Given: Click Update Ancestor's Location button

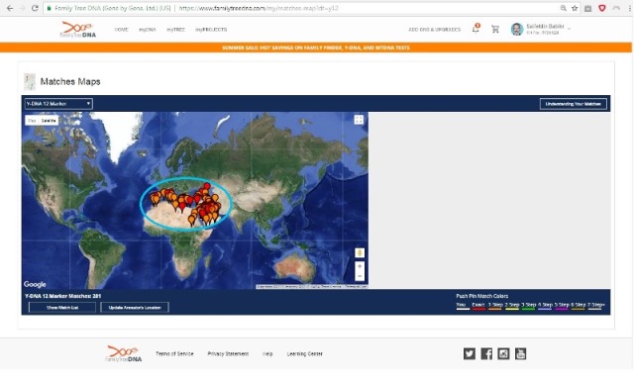Looking at the screenshot, I should pos(135,308).
